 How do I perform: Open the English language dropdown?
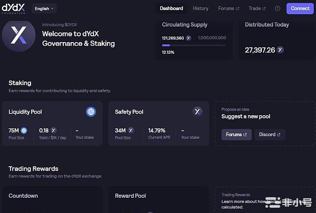pyautogui.click(x=44, y=8)
